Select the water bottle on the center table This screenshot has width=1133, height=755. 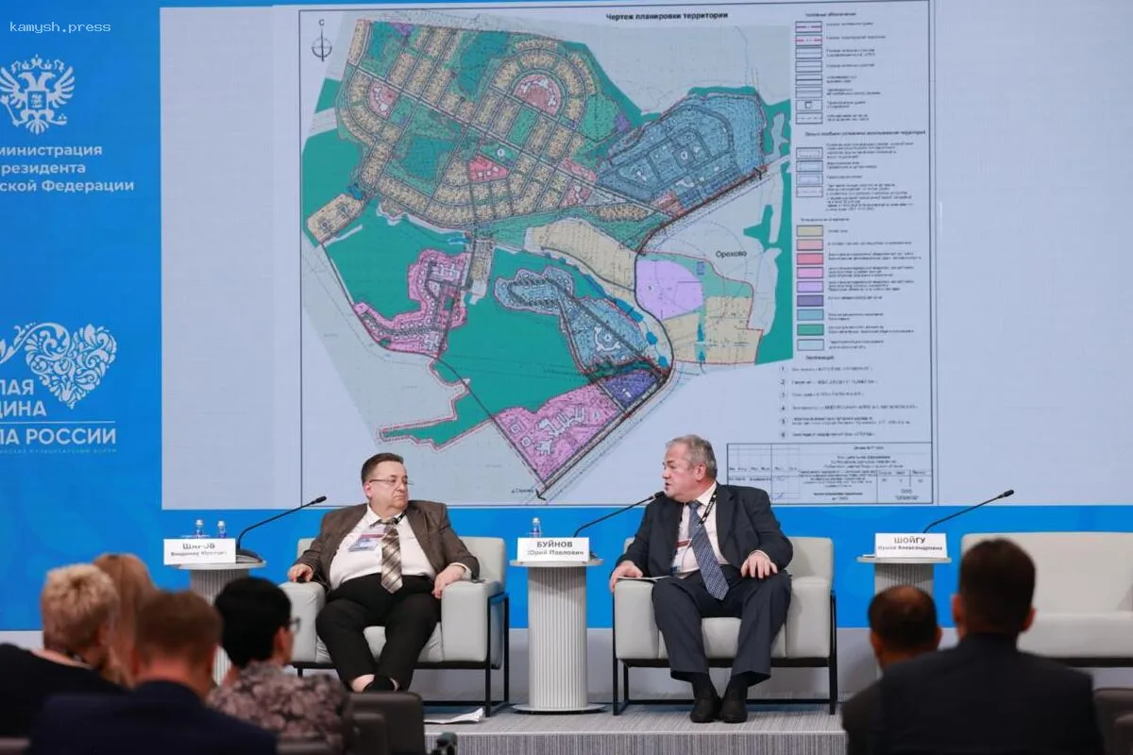pos(535,528)
